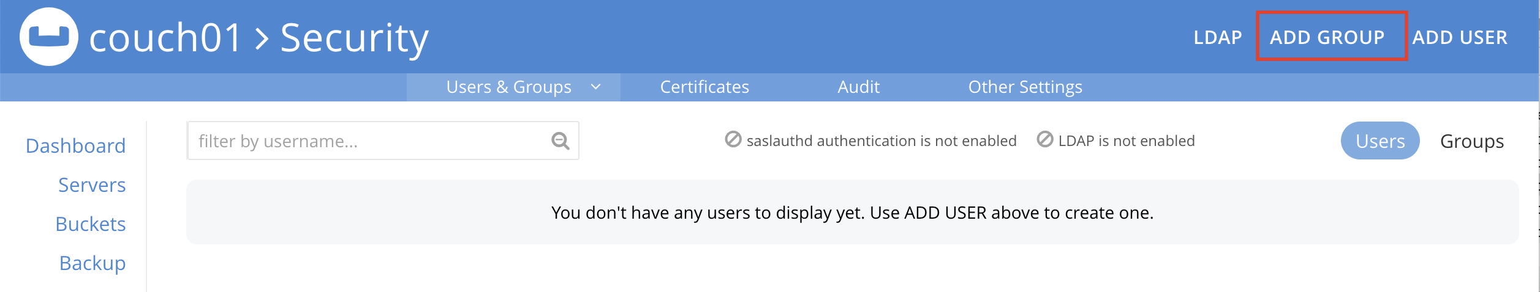
Task: Switch the list view to Groups
Action: click(x=1471, y=141)
